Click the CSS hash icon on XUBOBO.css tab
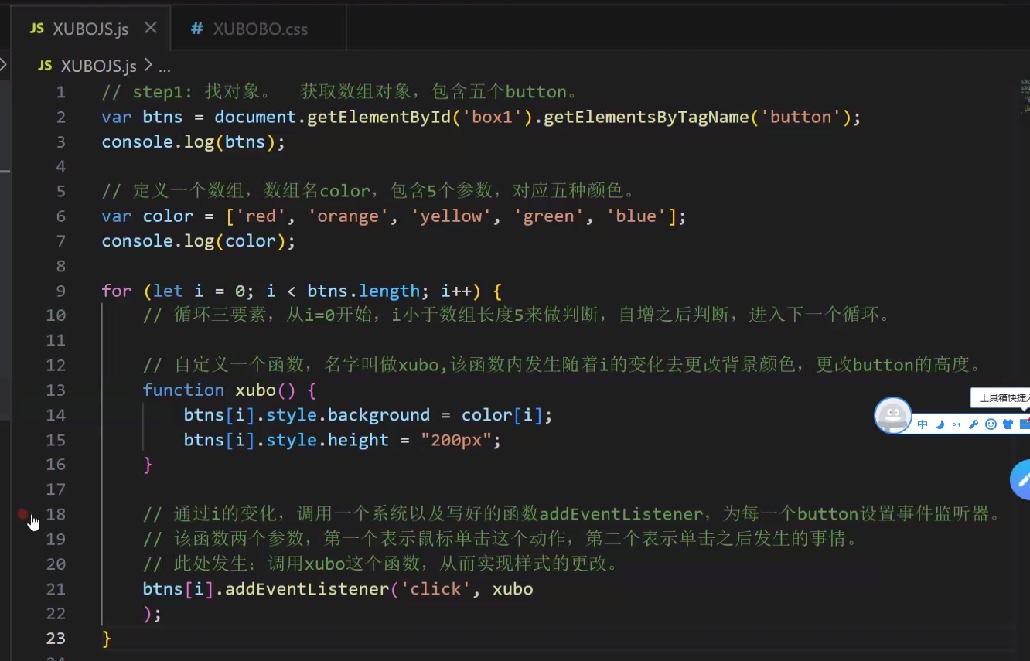 click(x=197, y=29)
